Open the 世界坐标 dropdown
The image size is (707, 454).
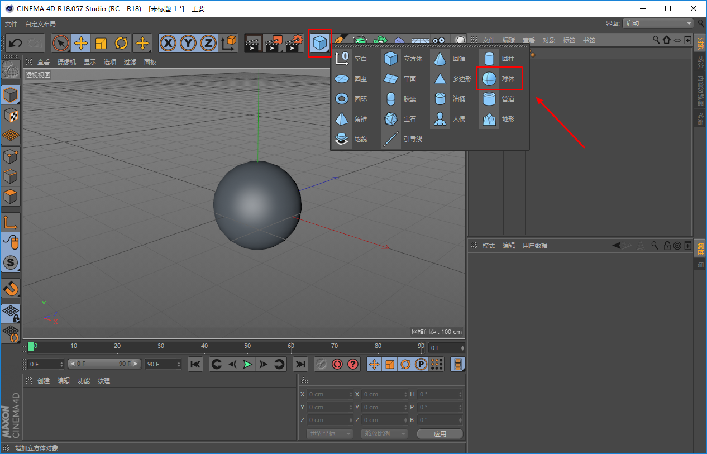[x=329, y=433]
